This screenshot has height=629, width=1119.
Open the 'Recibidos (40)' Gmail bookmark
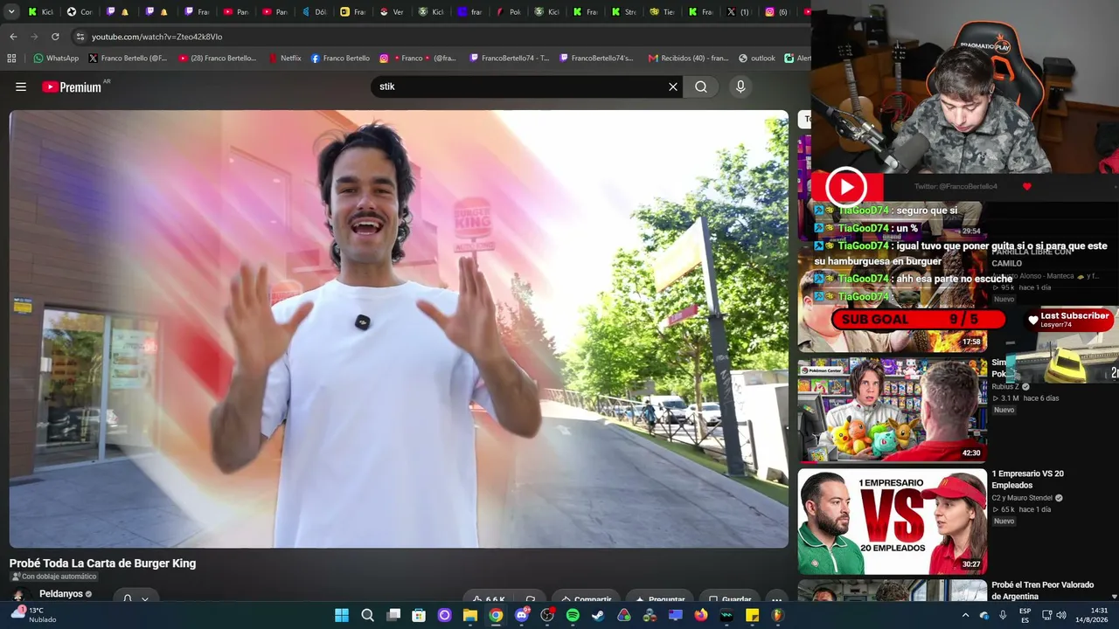[x=689, y=59]
